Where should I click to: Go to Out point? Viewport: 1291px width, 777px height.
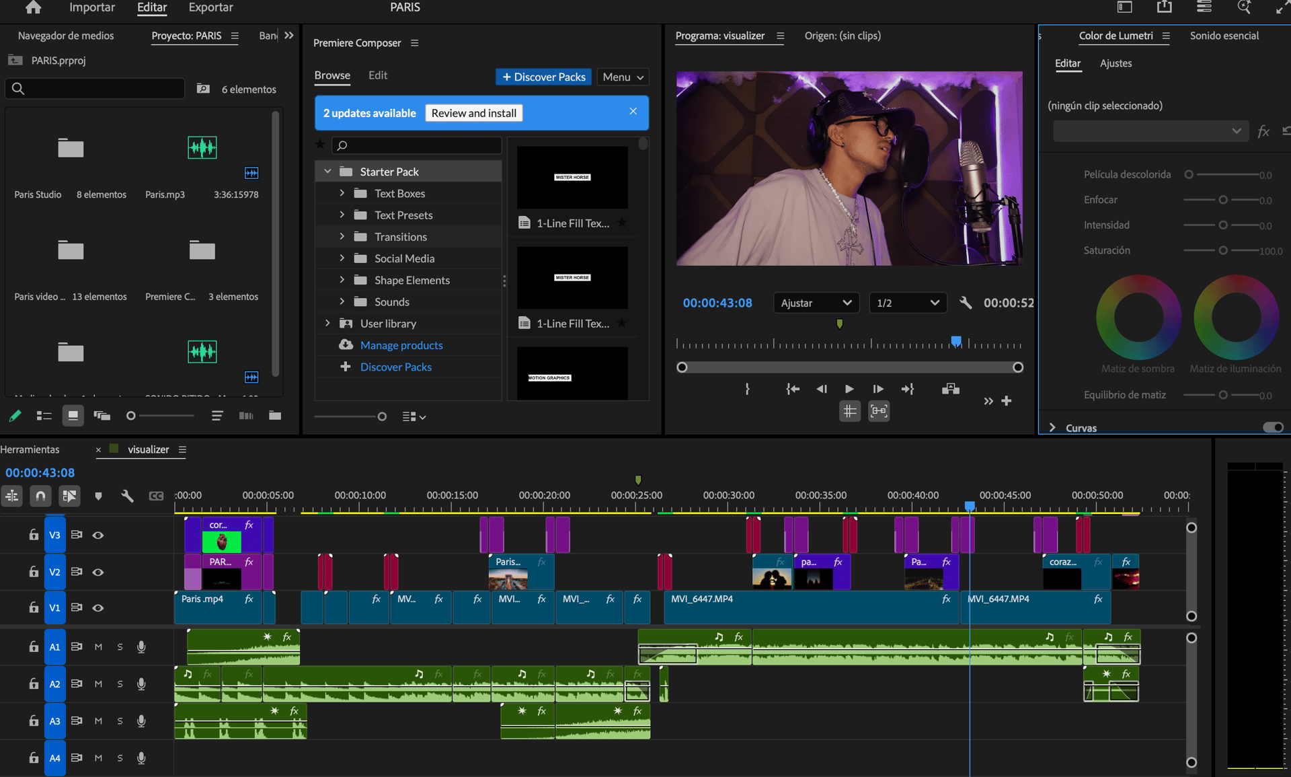pyautogui.click(x=907, y=389)
